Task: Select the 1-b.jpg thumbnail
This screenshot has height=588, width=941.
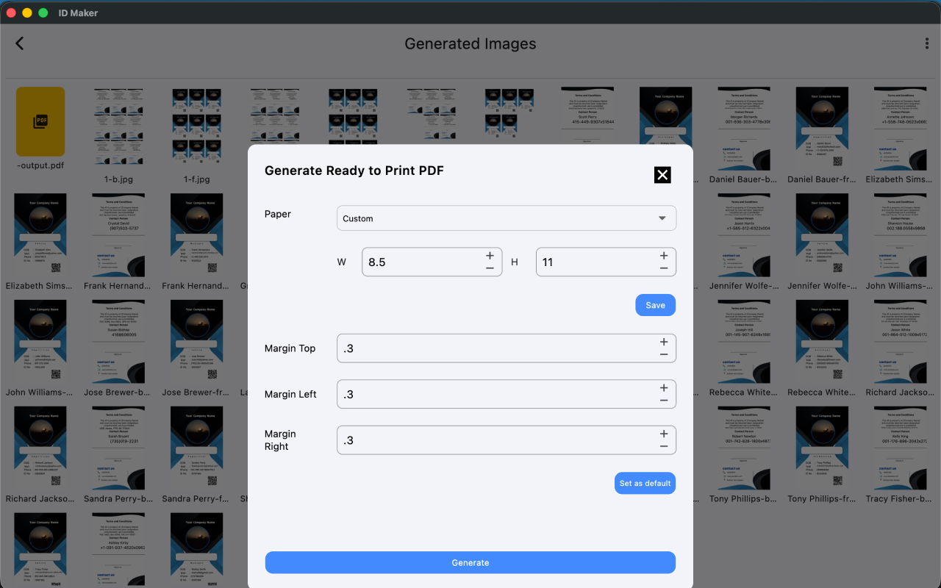Action: (x=118, y=126)
